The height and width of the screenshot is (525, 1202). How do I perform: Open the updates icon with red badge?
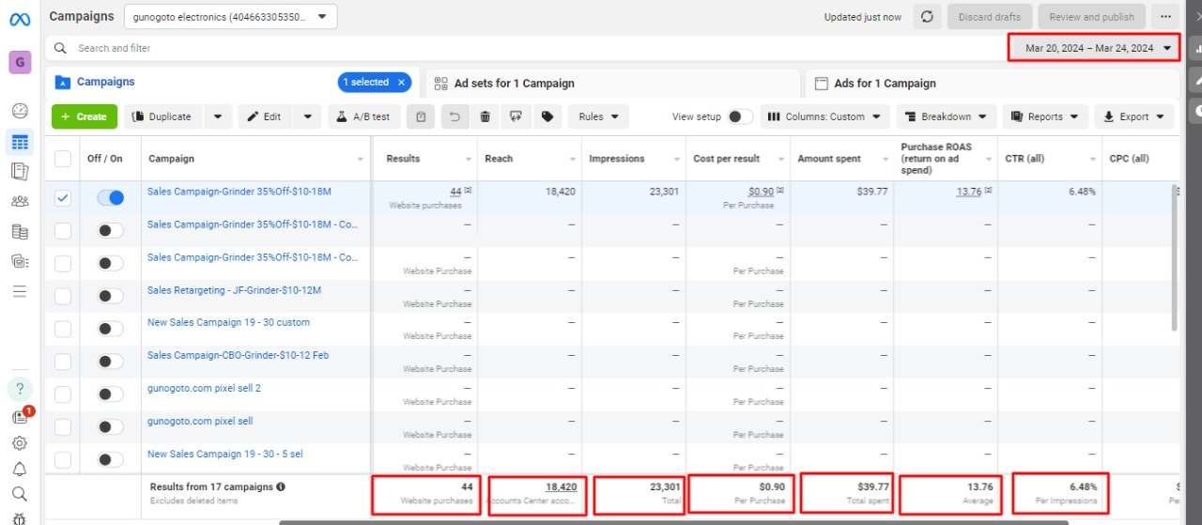coord(20,417)
